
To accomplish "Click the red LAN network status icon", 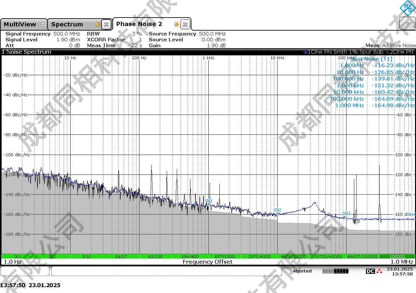I will click(379, 271).
